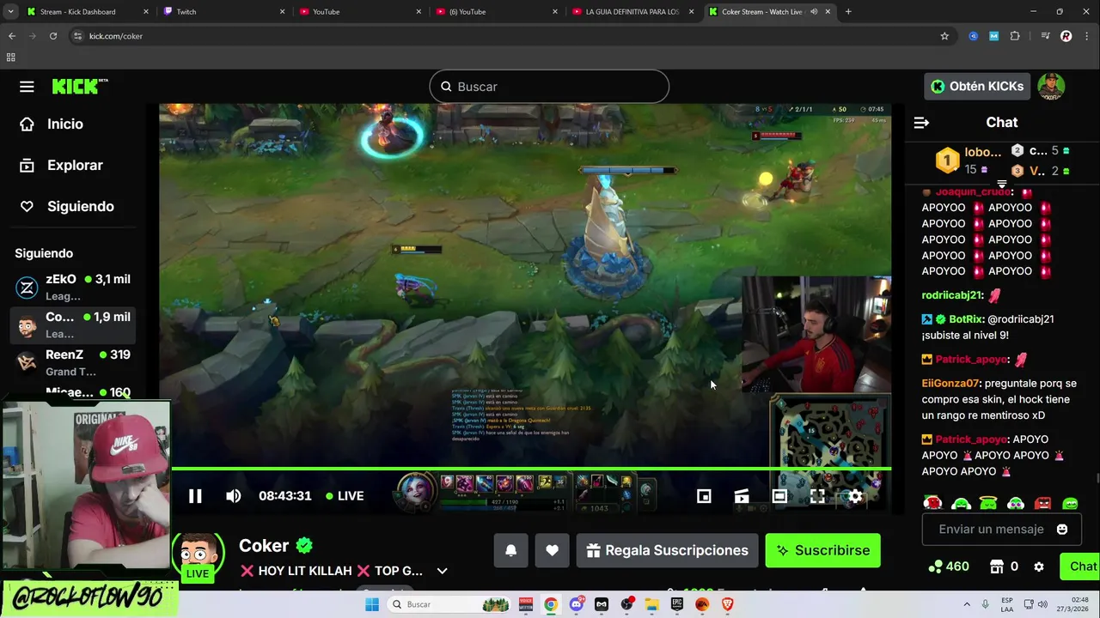Click EiiGonza07 username in chat
The width and height of the screenshot is (1100, 618).
tap(950, 384)
